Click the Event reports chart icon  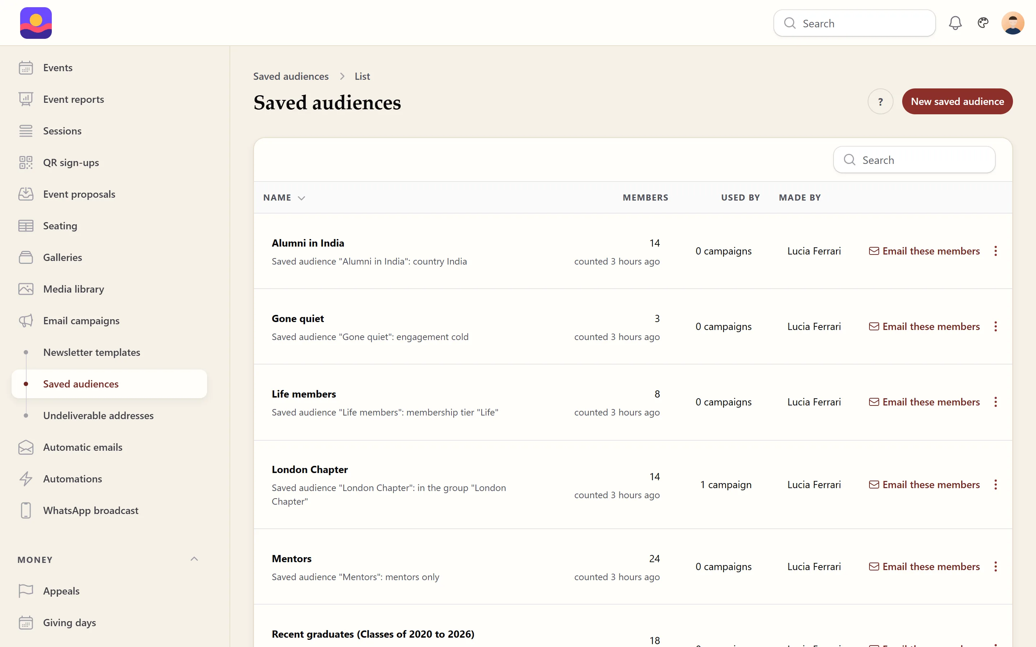click(26, 99)
